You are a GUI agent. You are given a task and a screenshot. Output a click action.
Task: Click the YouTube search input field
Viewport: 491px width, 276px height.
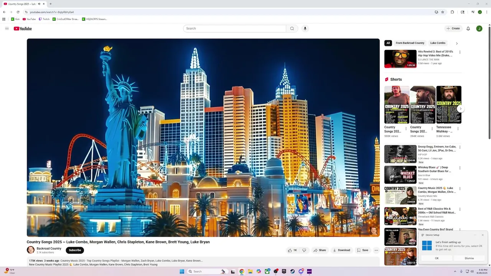234,28
